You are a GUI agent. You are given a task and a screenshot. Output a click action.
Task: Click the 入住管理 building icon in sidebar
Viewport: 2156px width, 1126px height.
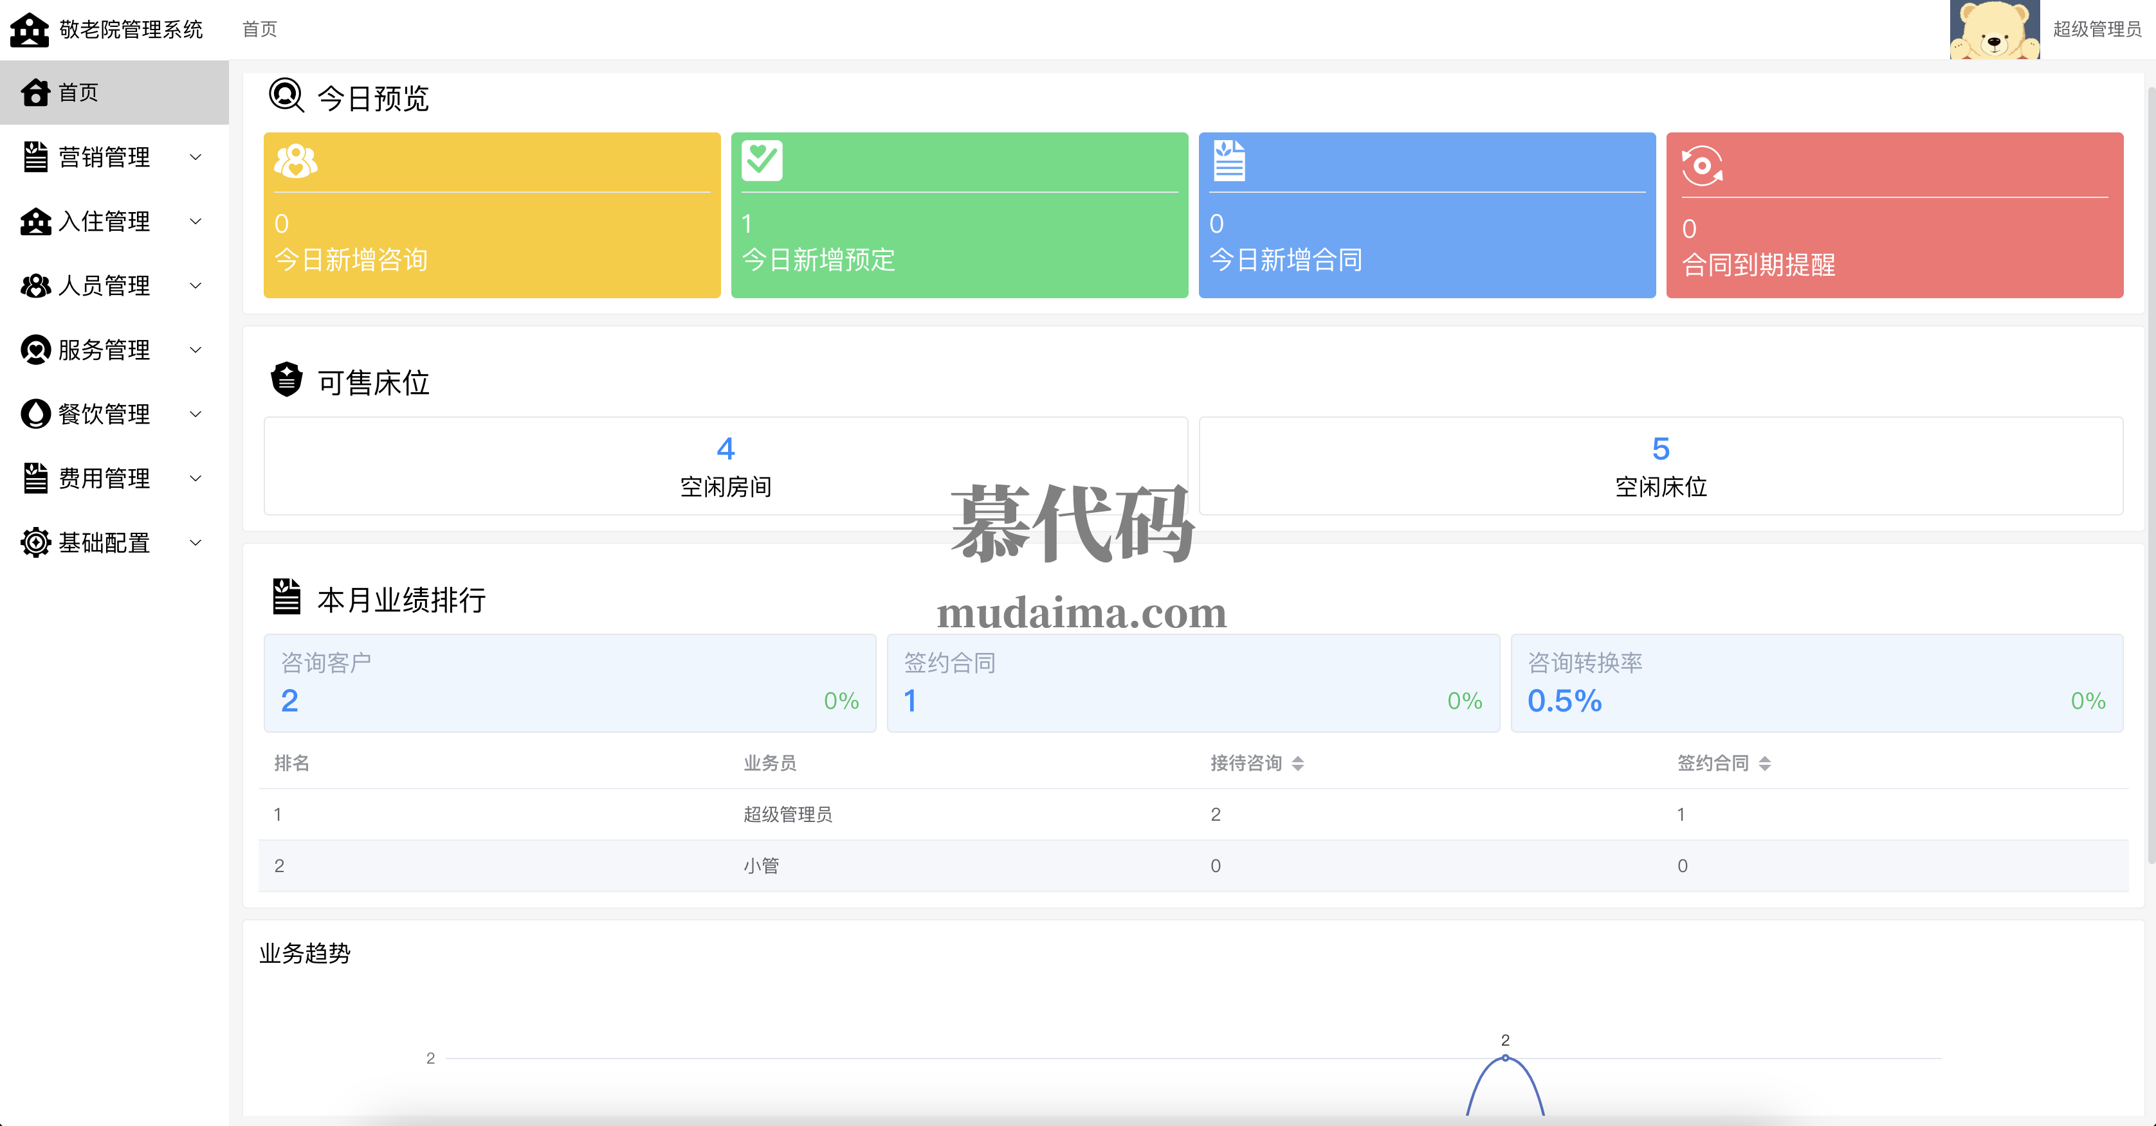[x=35, y=221]
